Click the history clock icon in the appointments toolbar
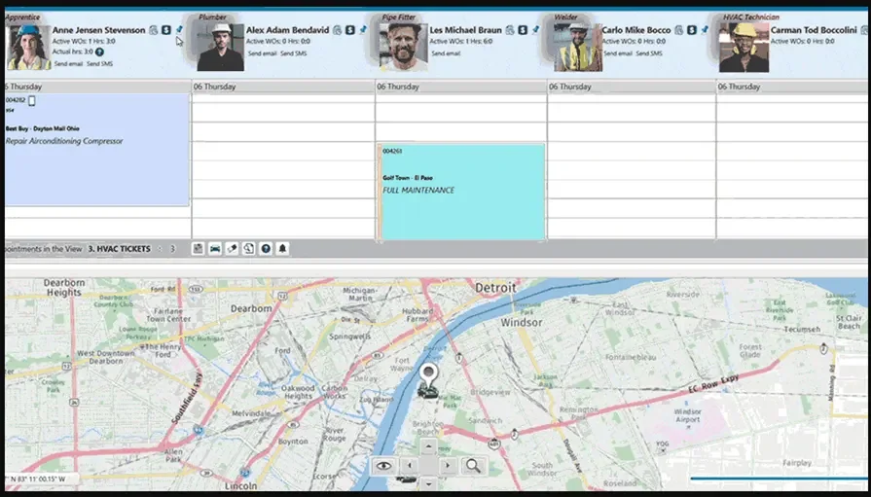The height and width of the screenshot is (497, 871). (249, 249)
